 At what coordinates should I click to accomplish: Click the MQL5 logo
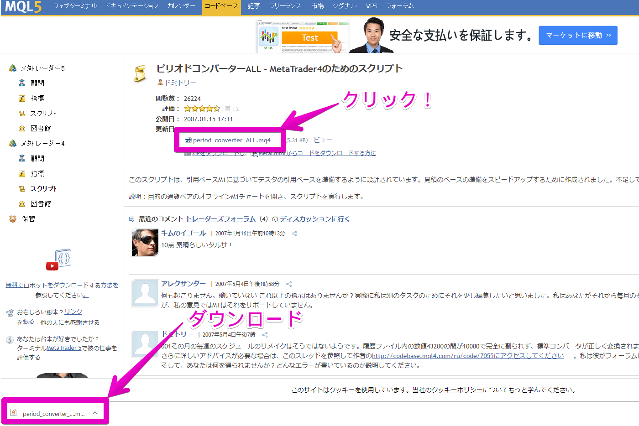pos(23,6)
